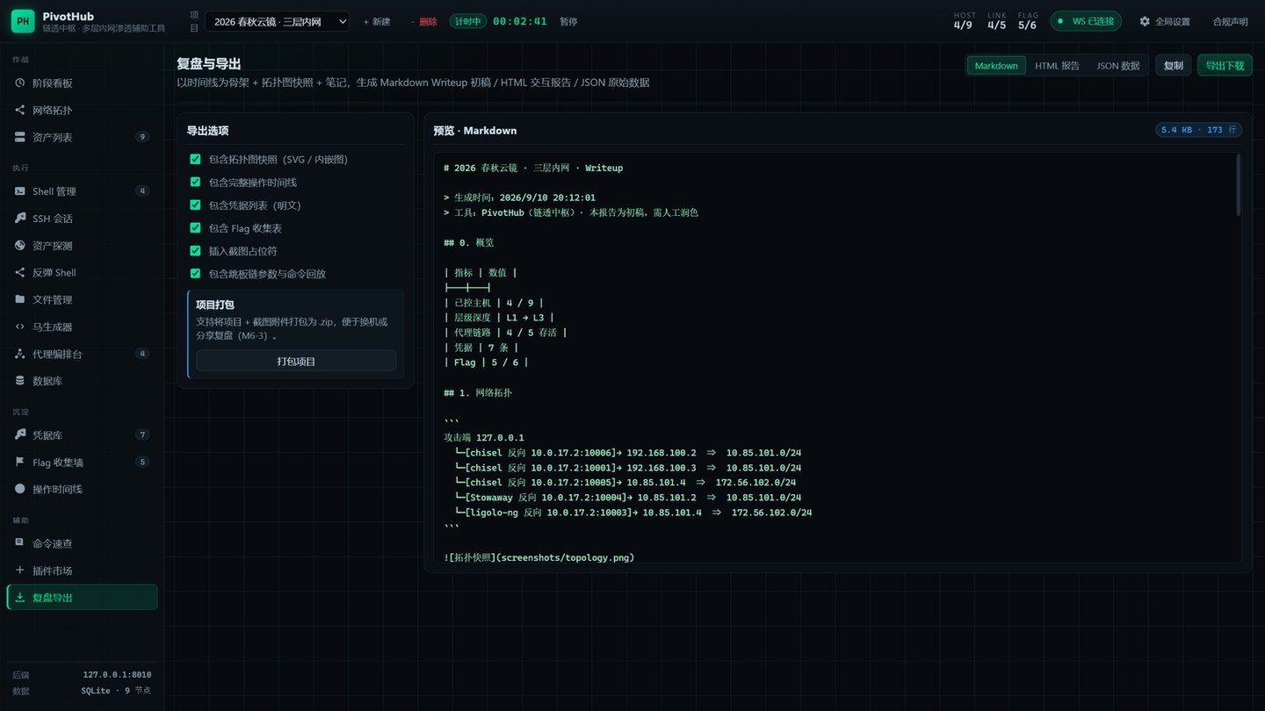Click the LINK 4/5 counter
The image size is (1265, 711).
[996, 21]
